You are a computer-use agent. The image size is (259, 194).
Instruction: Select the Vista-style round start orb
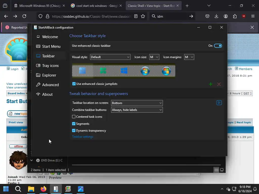click(166, 71)
